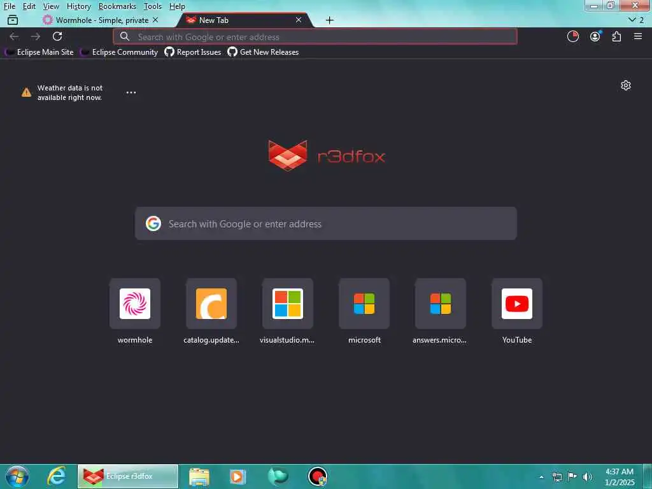Open the media player taskbar icon
The width and height of the screenshot is (652, 489).
coord(238,476)
